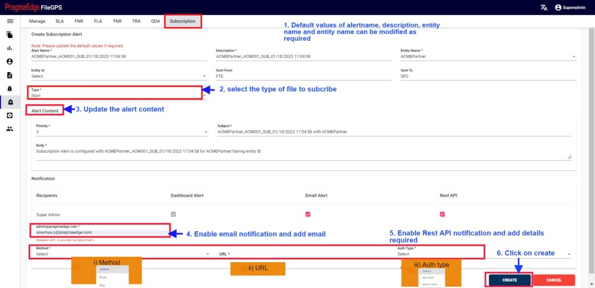Switch to the QDA tab
Image resolution: width=595 pixels, height=288 pixels.
pos(155,21)
